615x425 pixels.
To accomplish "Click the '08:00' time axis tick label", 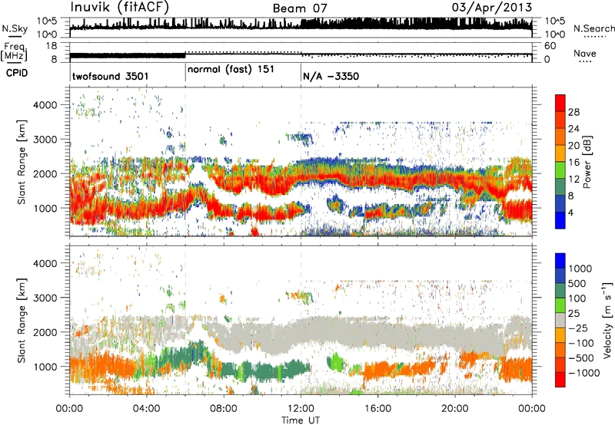I will click(224, 409).
